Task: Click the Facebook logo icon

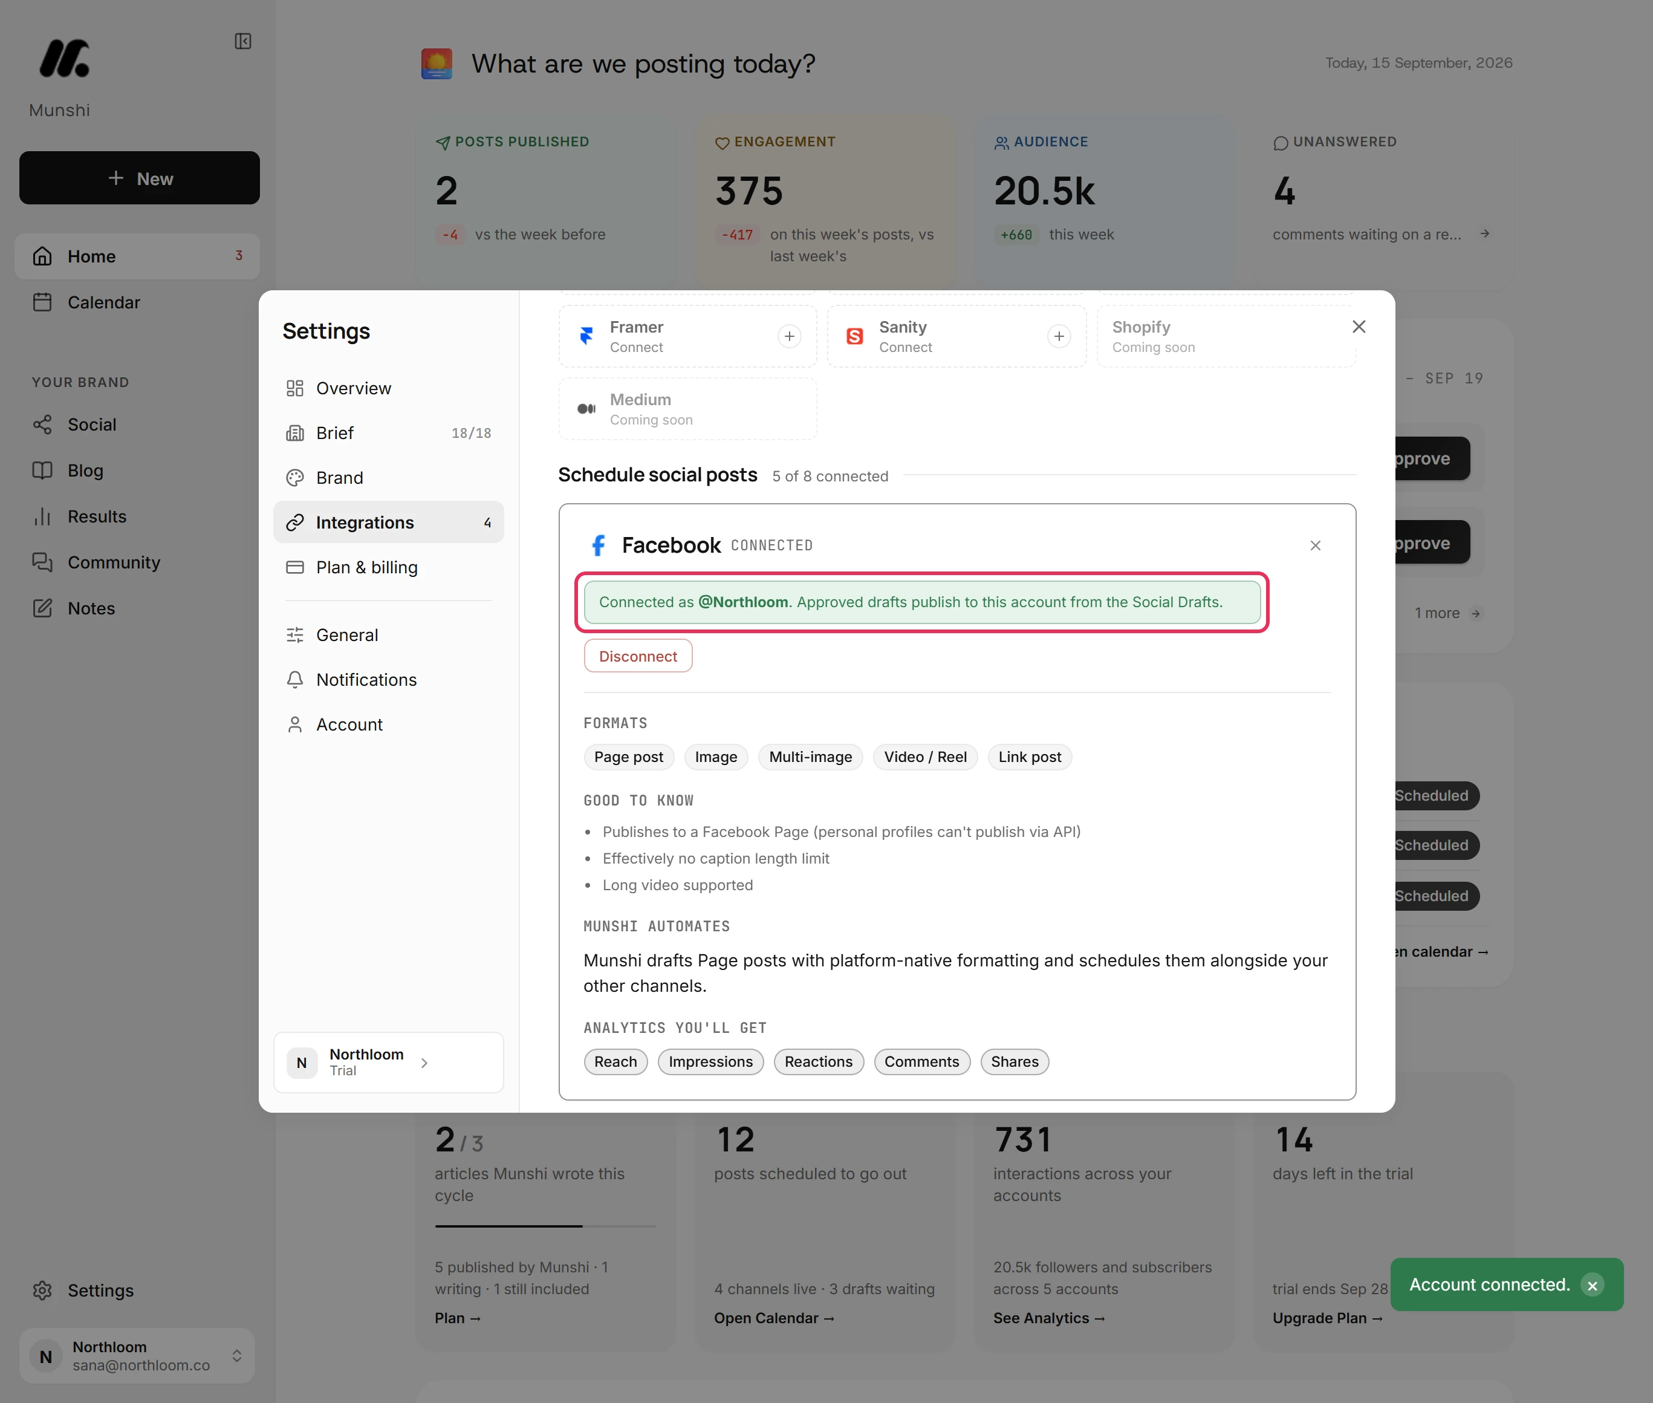Action: point(599,545)
